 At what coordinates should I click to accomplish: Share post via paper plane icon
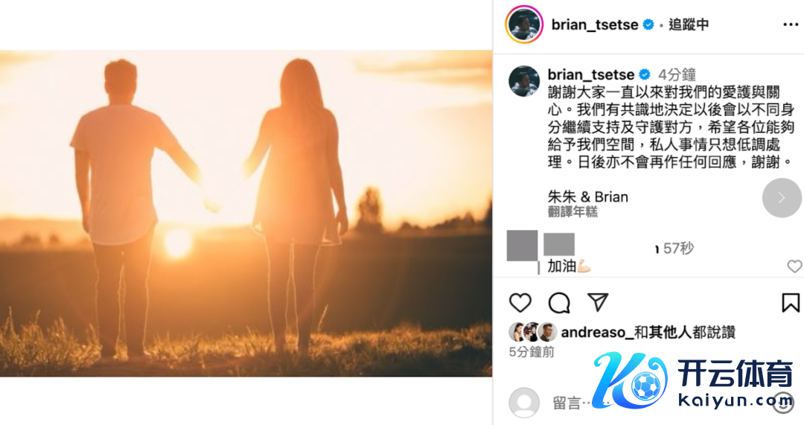pyautogui.click(x=598, y=302)
